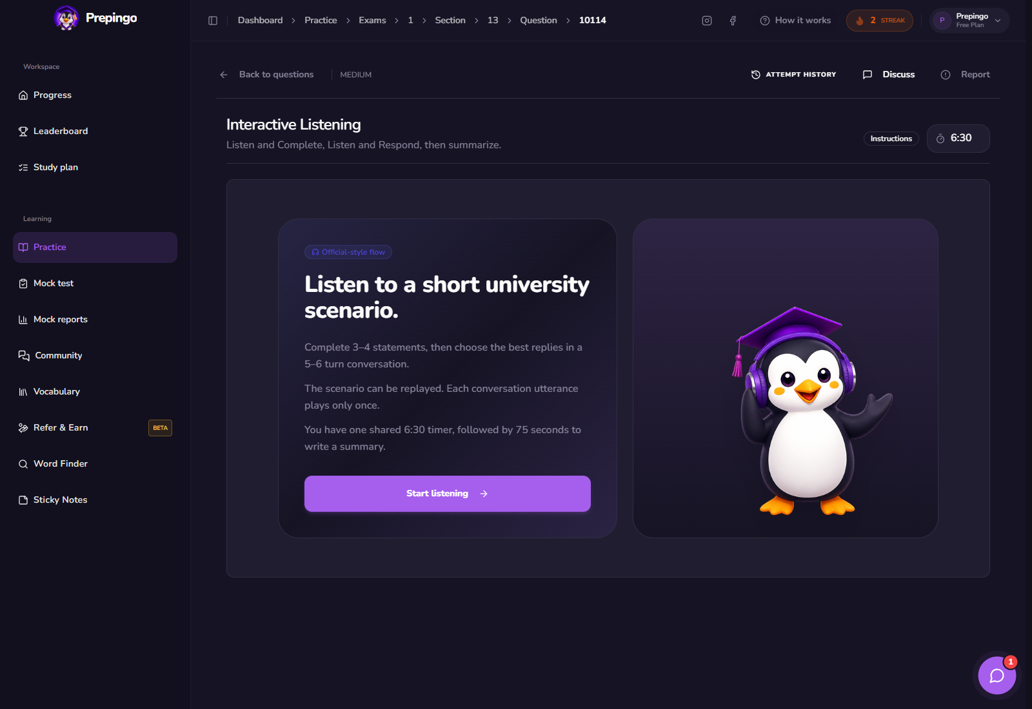Open the Instructions button

point(891,139)
